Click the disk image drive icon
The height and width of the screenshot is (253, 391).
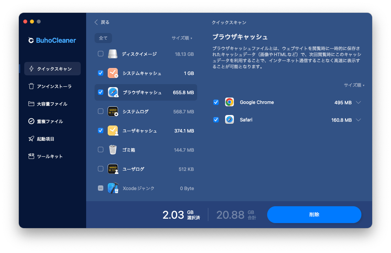[113, 54]
